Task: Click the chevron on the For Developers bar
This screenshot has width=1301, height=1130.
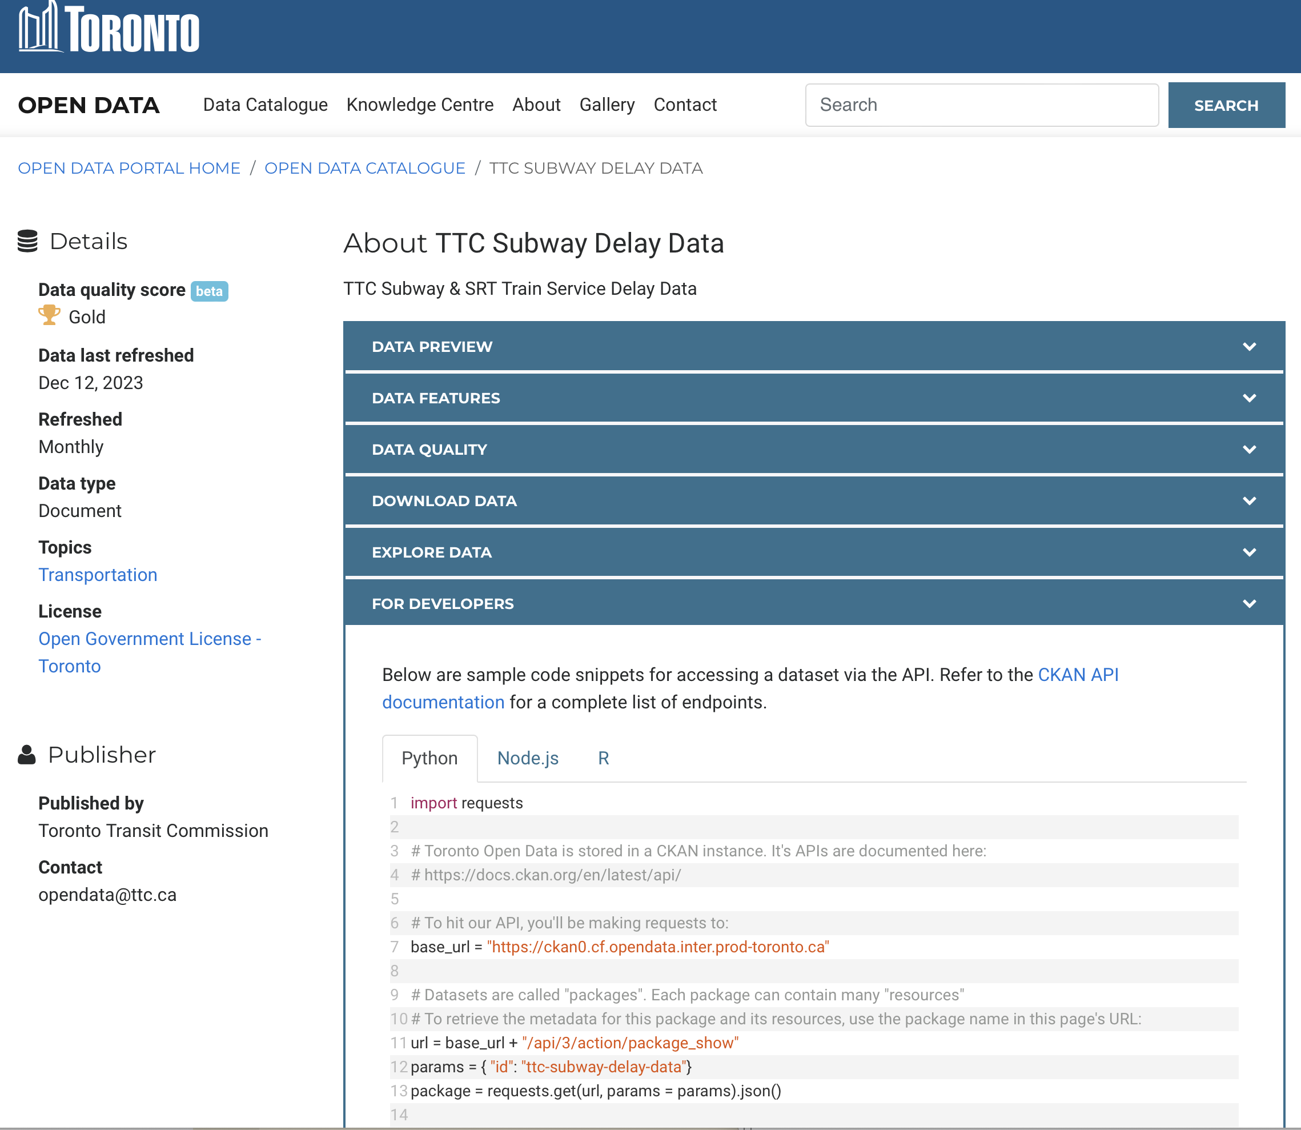Action: 1249,604
